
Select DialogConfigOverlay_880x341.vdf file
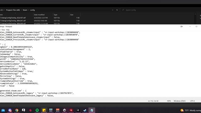click(13, 21)
